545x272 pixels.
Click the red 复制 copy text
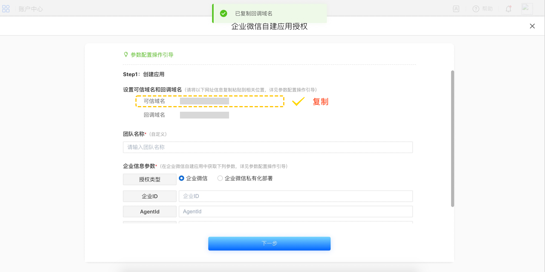tap(320, 102)
